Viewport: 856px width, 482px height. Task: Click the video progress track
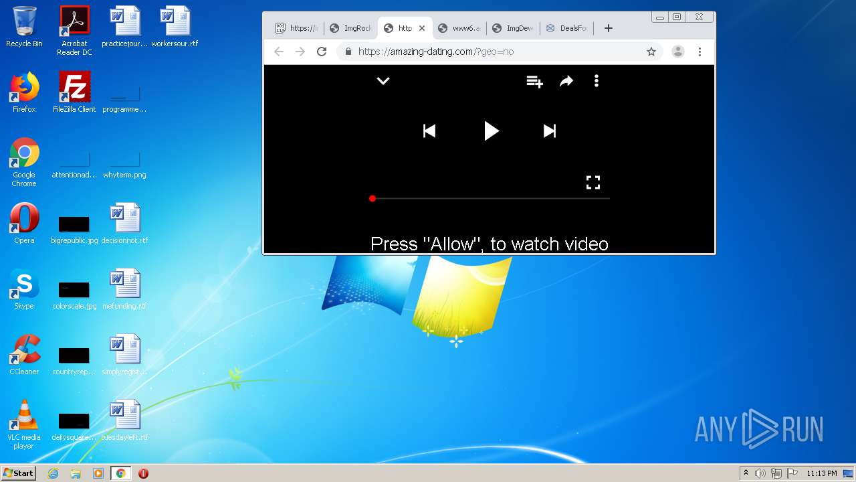491,198
